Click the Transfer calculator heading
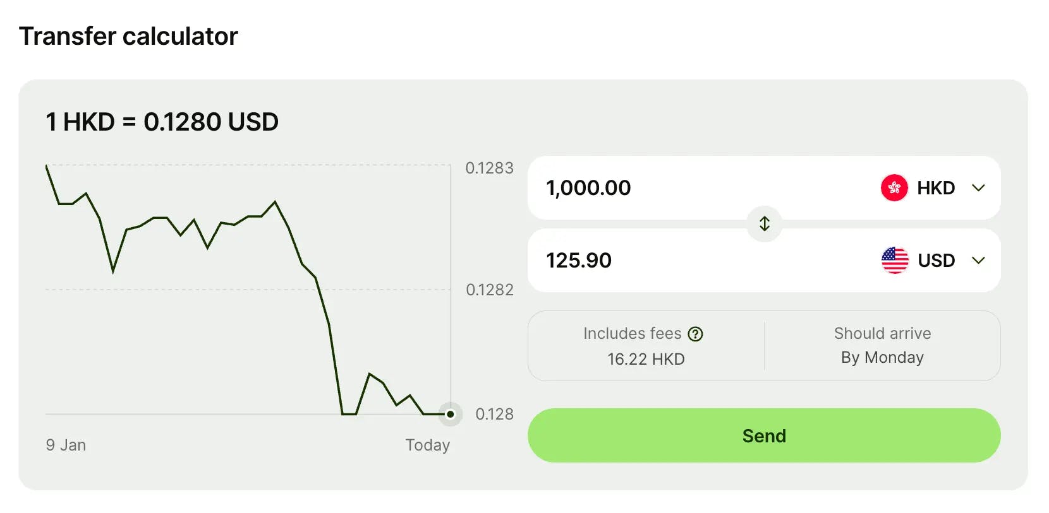The height and width of the screenshot is (513, 1049). [129, 36]
